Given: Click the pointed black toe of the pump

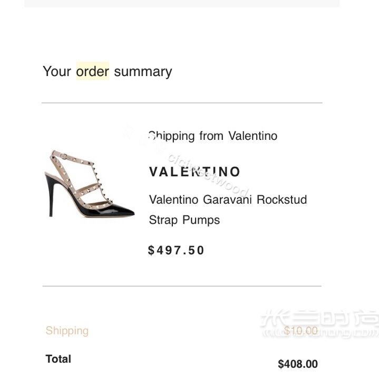Looking at the screenshot, I should pyautogui.click(x=121, y=211).
